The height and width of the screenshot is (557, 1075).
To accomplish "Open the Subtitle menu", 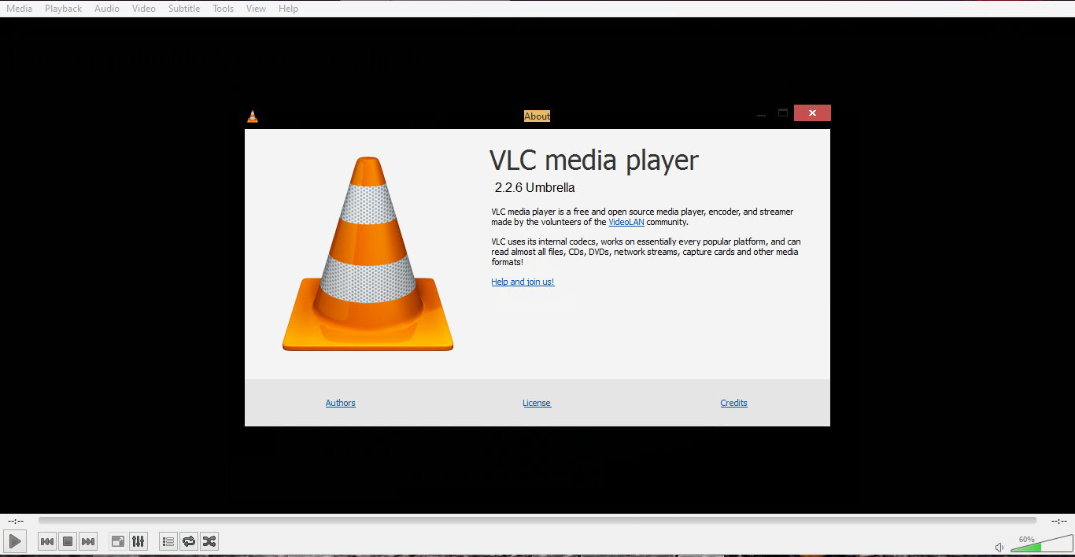I will tap(184, 9).
